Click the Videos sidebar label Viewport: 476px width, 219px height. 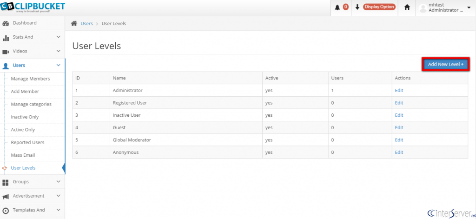20,51
